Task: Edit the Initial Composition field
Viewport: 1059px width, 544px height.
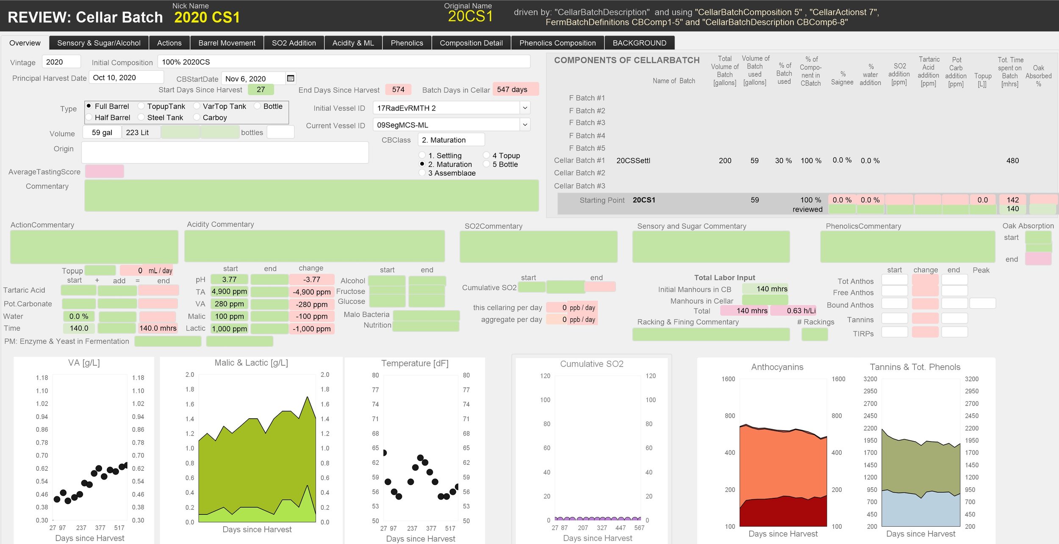Action: pos(344,62)
